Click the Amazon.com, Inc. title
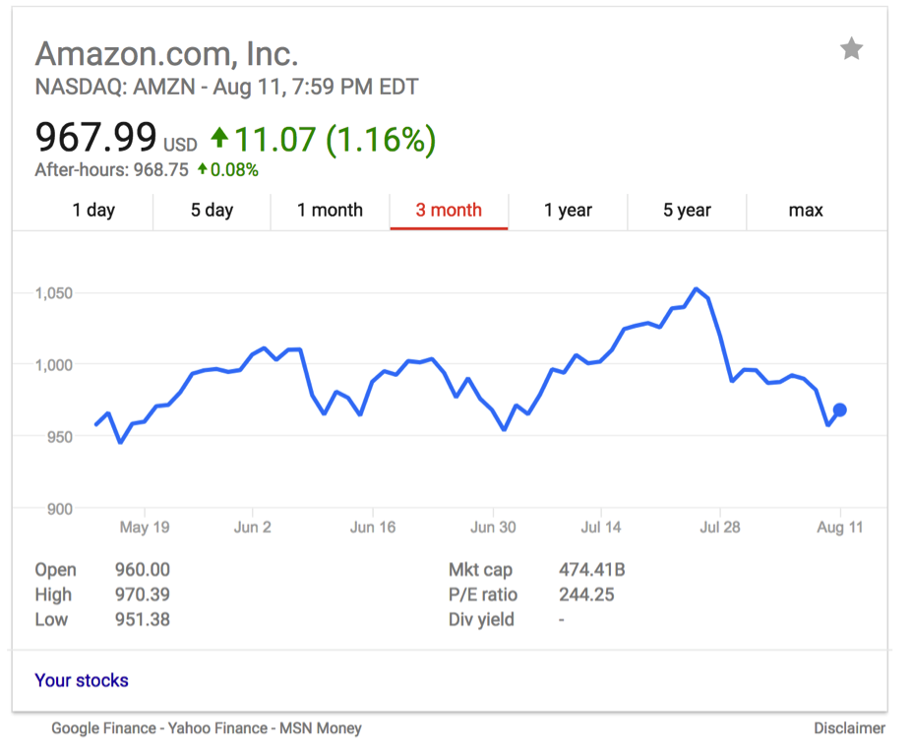912x751 pixels. [166, 52]
